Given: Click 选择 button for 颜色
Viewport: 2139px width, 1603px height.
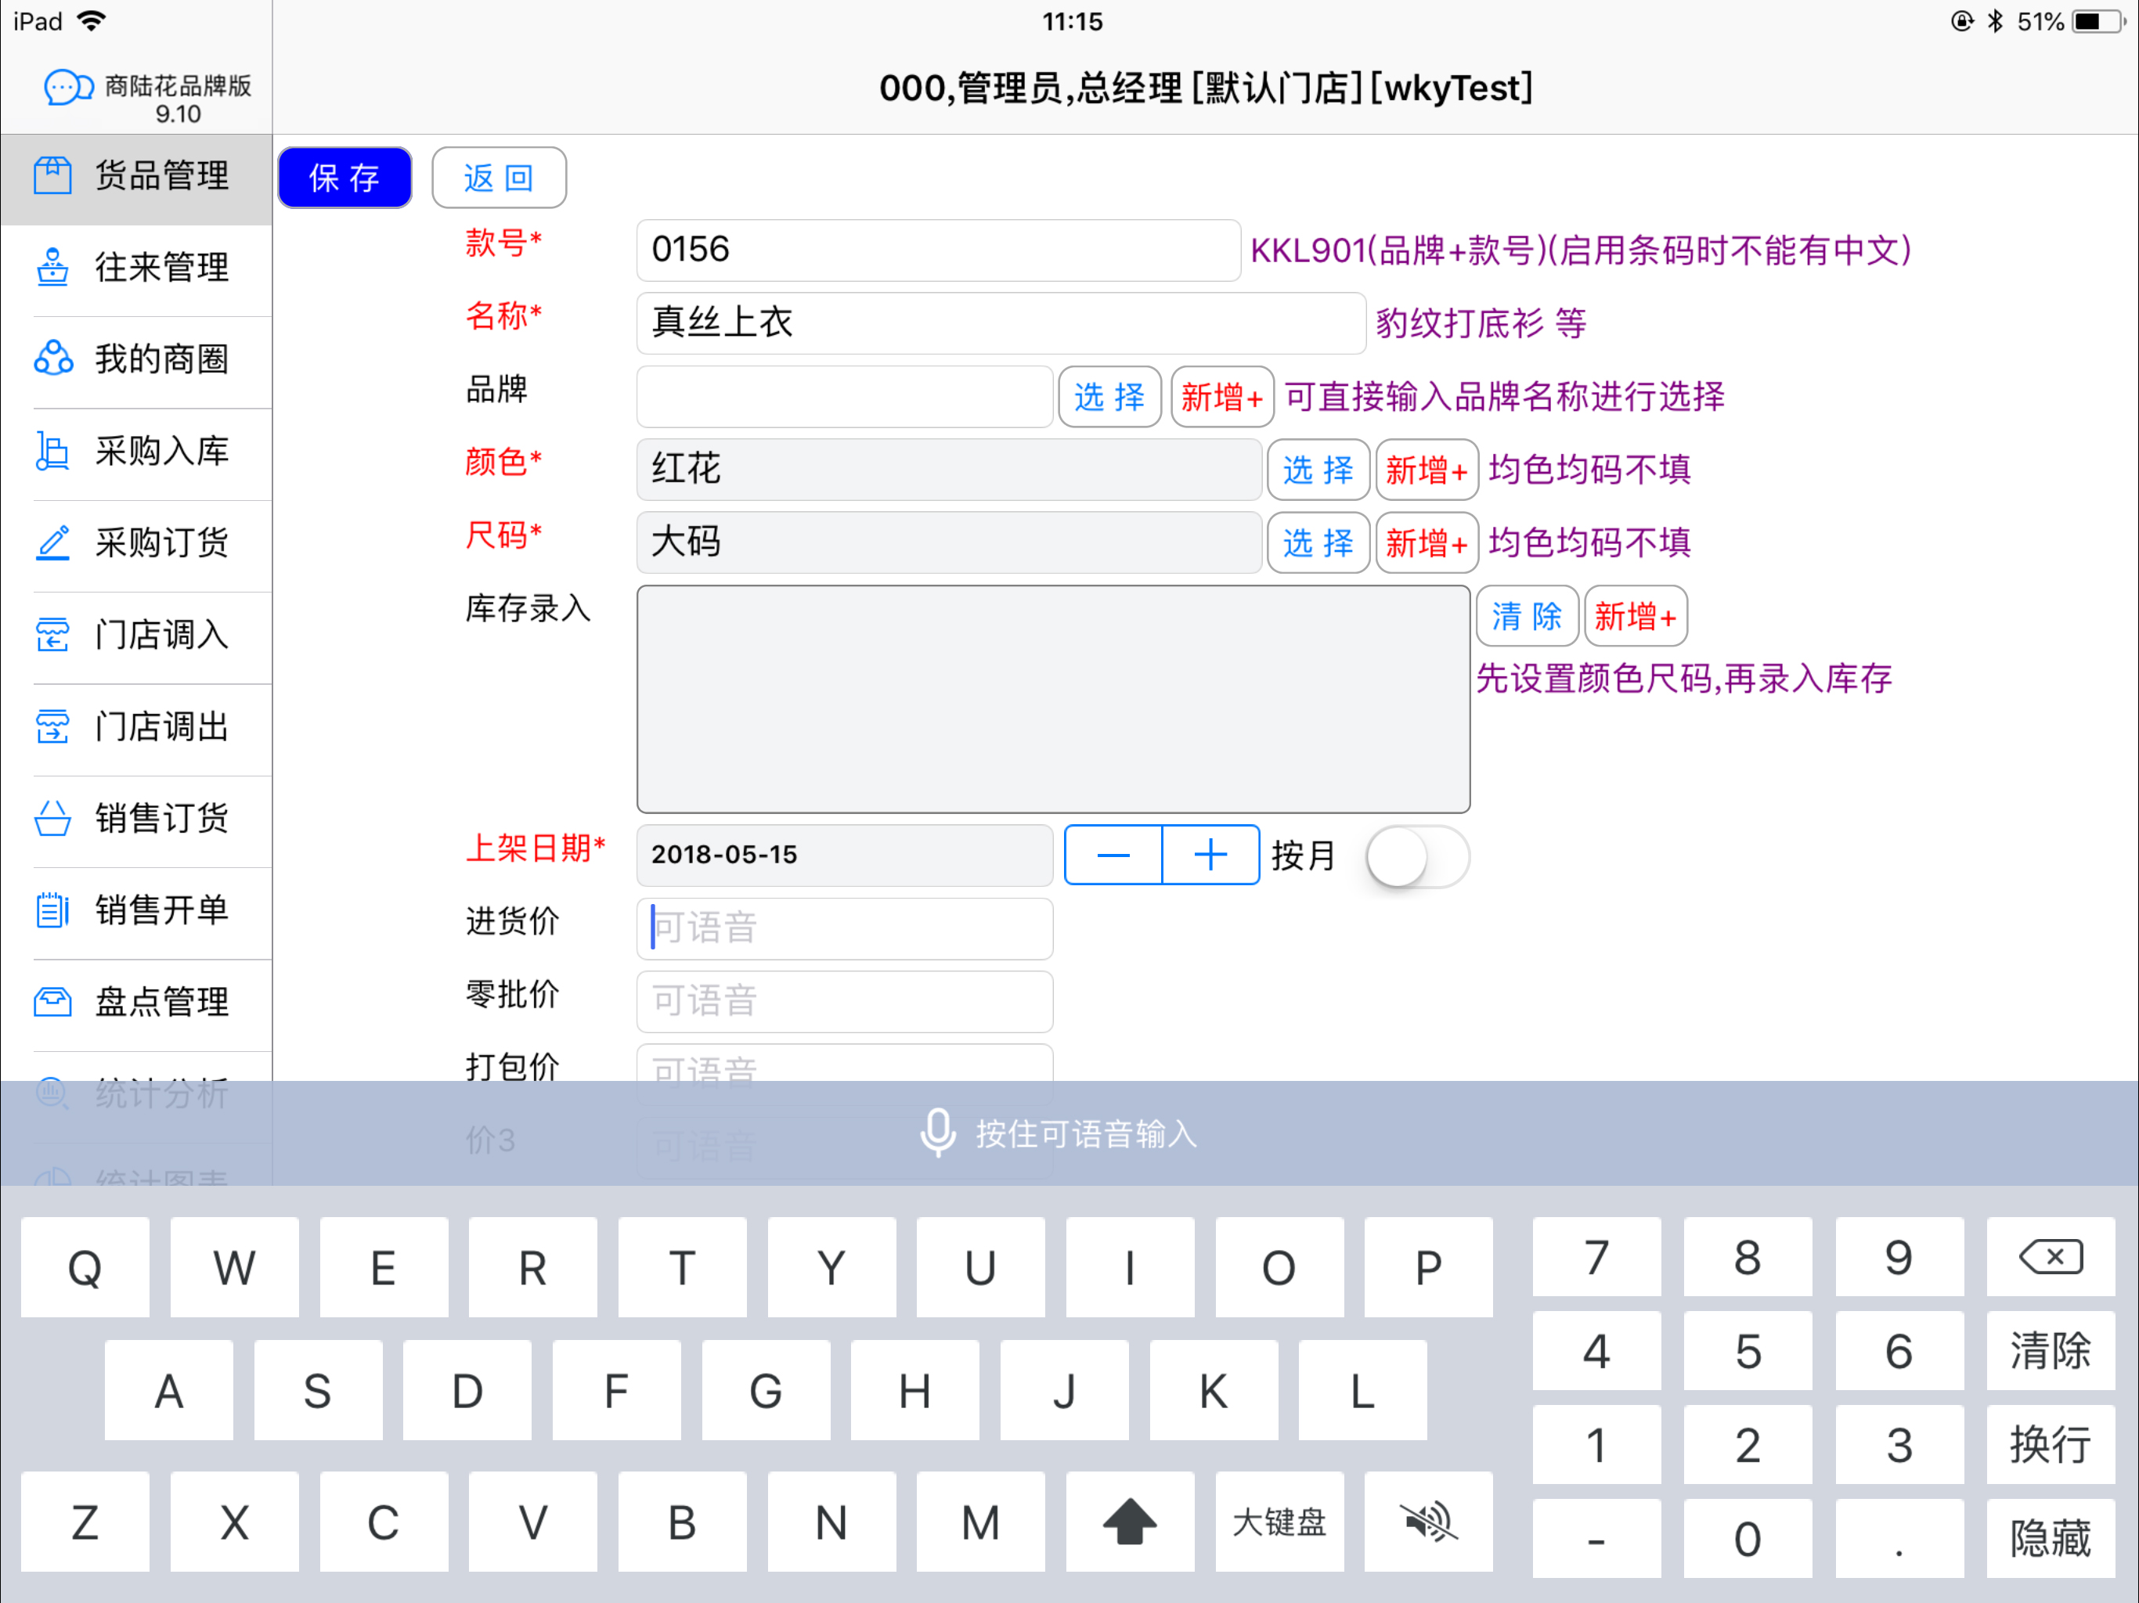Looking at the screenshot, I should pos(1318,470).
